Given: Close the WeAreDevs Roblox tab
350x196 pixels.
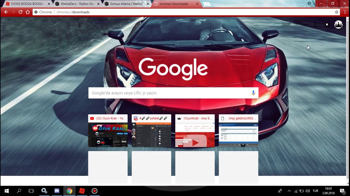Looking at the screenshot, I should click(x=98, y=4).
